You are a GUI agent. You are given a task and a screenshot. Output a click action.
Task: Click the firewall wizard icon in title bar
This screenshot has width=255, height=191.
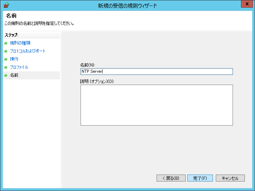coord(6,5)
